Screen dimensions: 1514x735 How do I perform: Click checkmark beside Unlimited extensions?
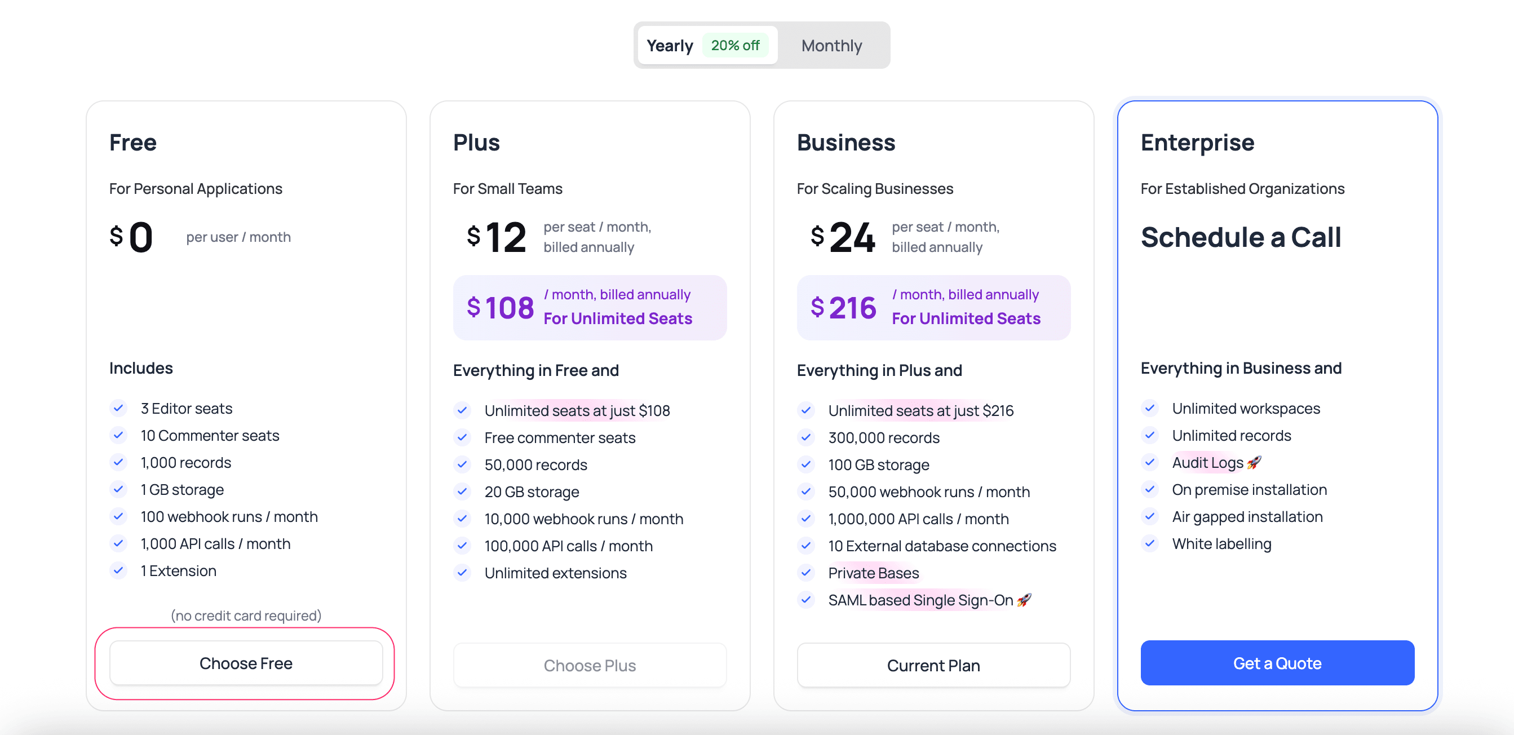coord(462,572)
